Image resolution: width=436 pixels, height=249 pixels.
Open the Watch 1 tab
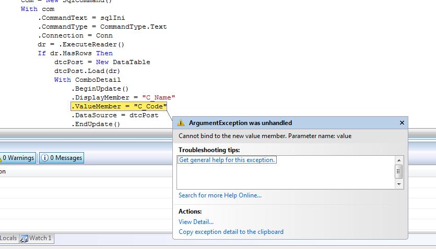click(40, 239)
